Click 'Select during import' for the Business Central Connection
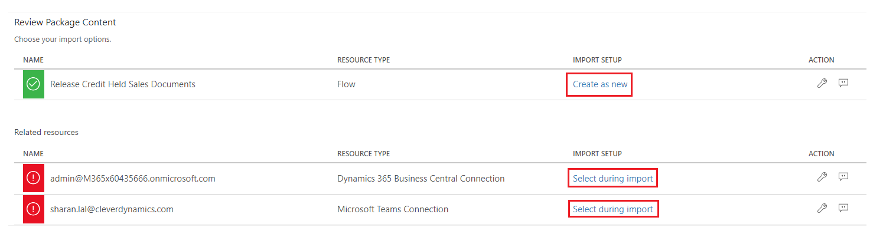 [613, 178]
